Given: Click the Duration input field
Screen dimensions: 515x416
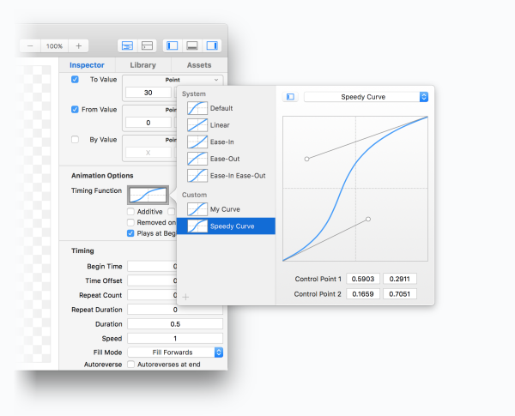Looking at the screenshot, I should 175,324.
